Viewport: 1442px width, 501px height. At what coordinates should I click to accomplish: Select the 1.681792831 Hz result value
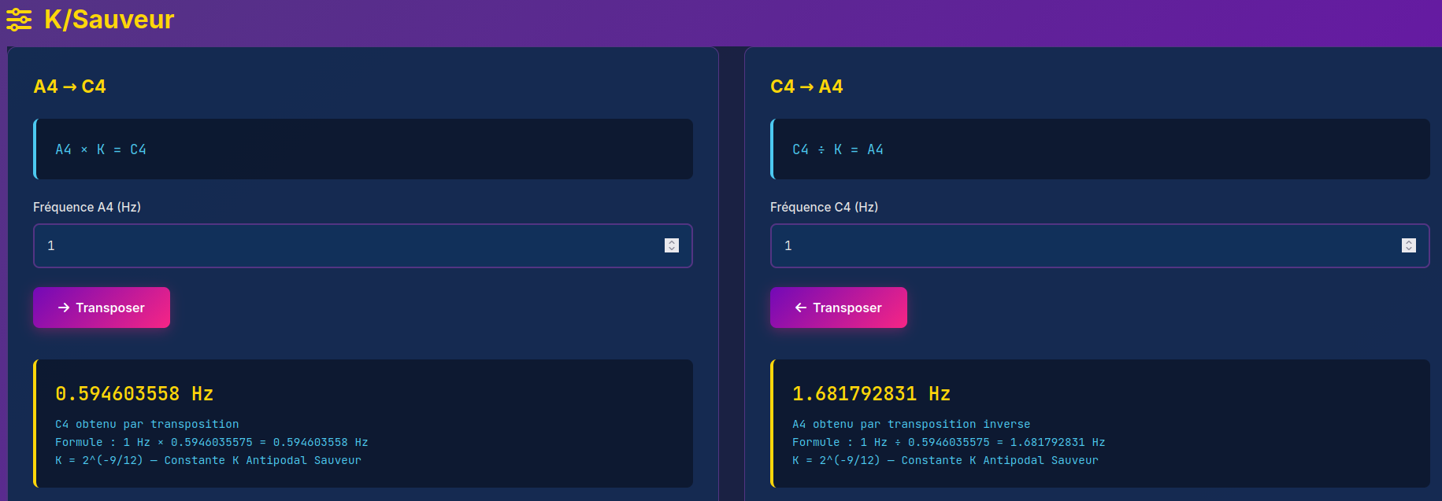click(x=872, y=393)
